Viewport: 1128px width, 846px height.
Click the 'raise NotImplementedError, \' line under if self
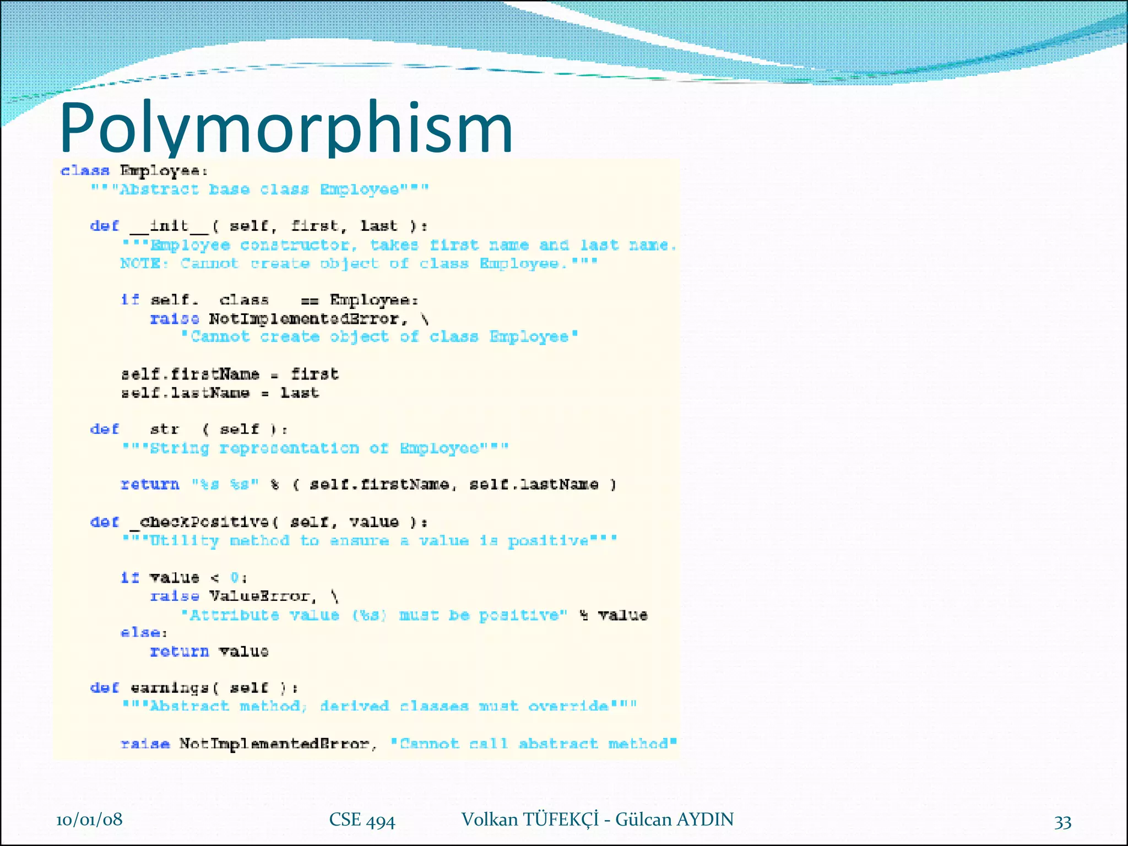coord(290,319)
